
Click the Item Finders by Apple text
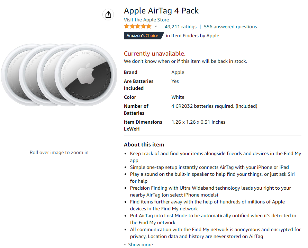pyautogui.click(x=192, y=36)
